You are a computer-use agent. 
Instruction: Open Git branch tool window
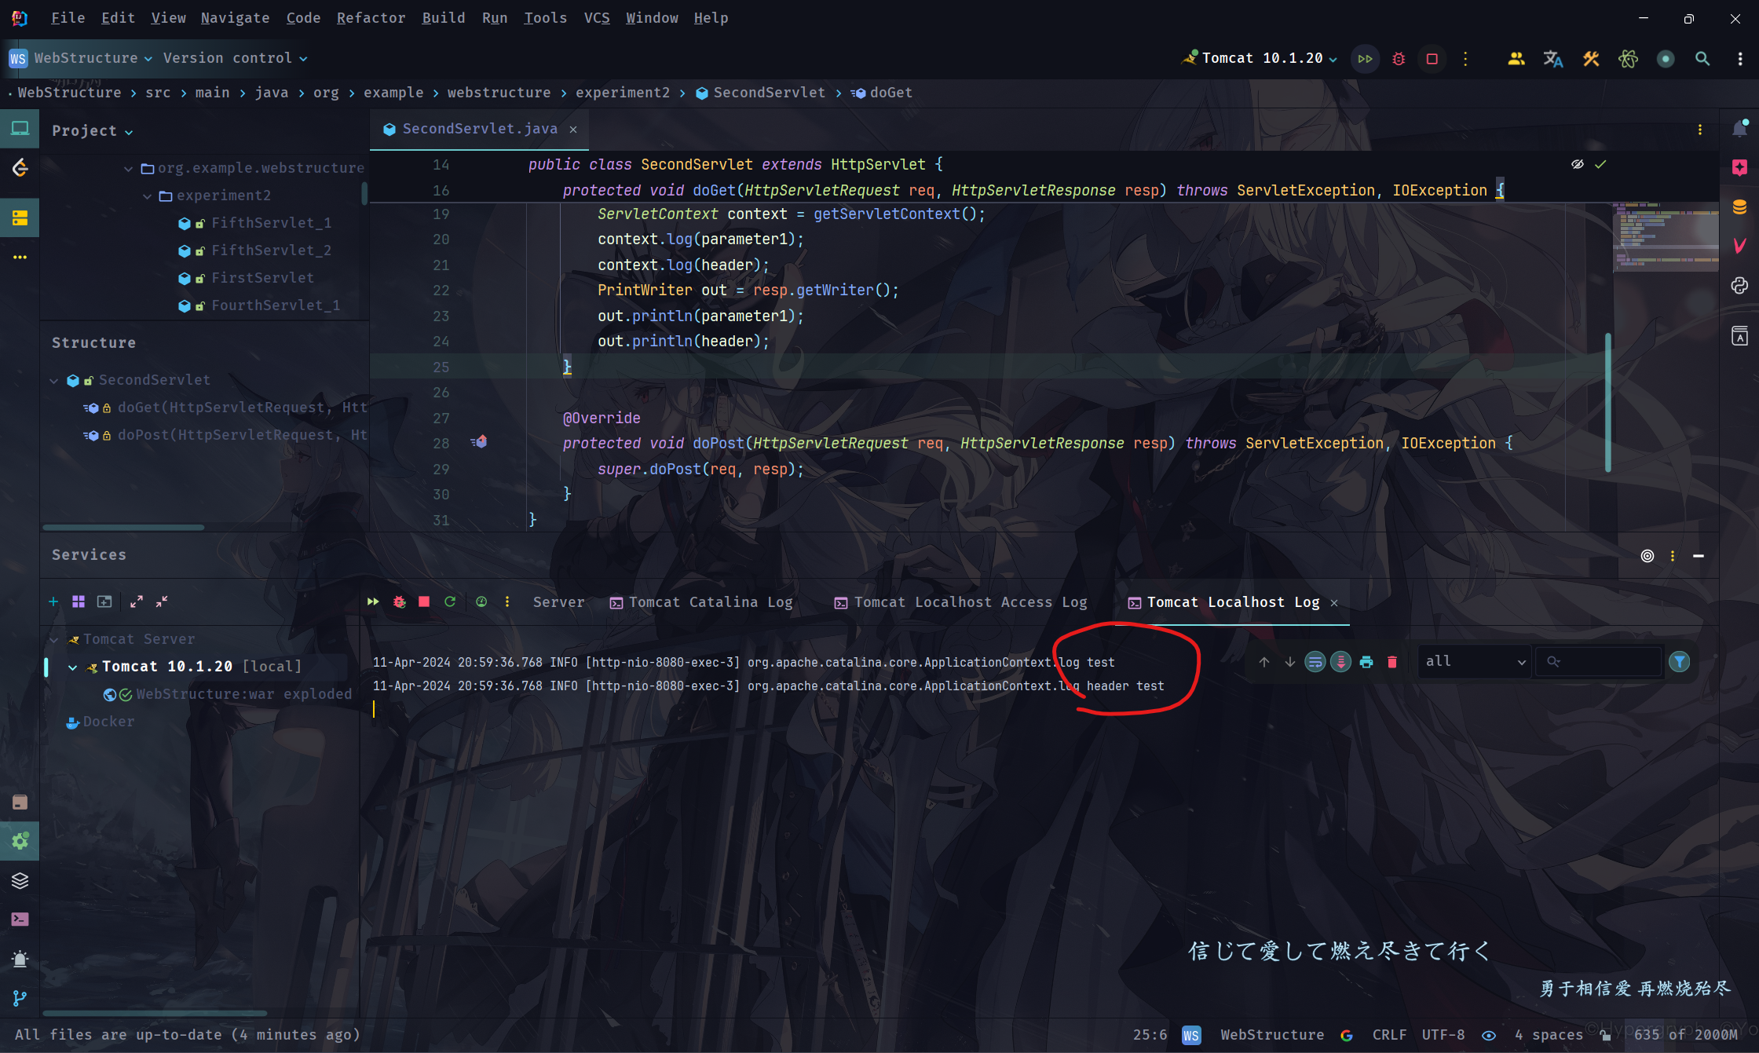(20, 998)
